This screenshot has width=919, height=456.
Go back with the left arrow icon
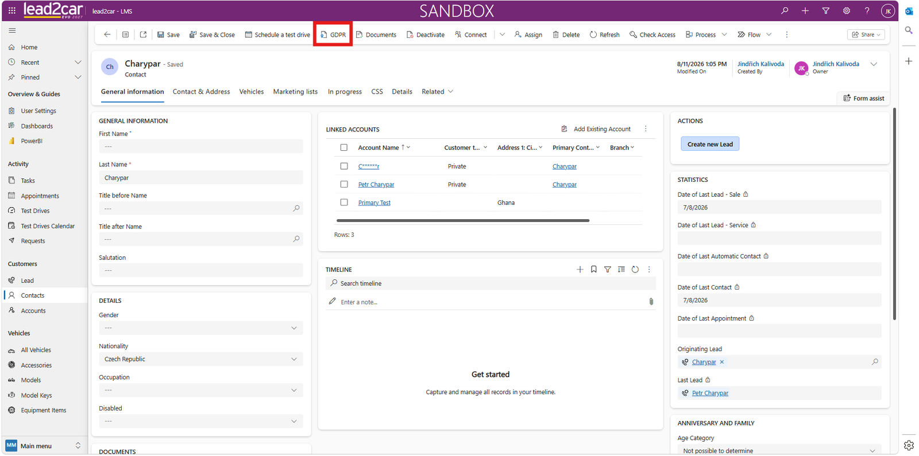click(107, 34)
